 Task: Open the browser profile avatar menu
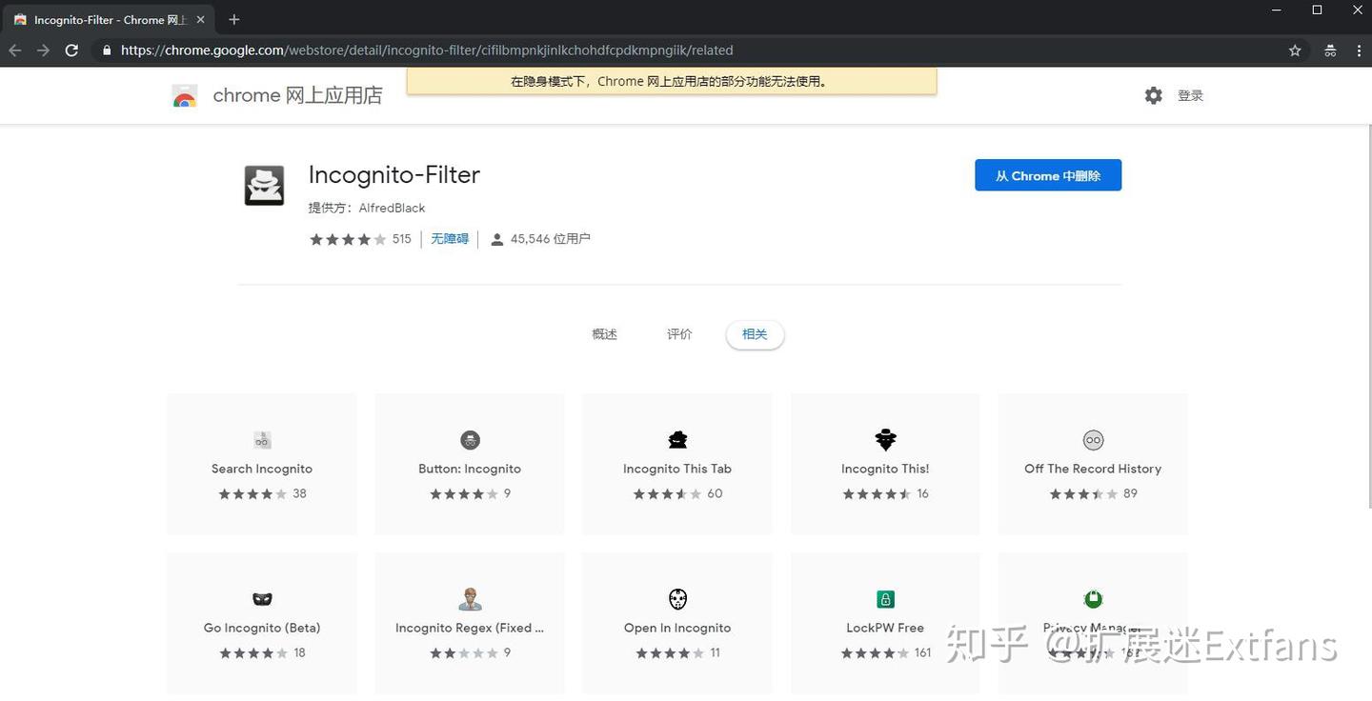click(x=1330, y=50)
